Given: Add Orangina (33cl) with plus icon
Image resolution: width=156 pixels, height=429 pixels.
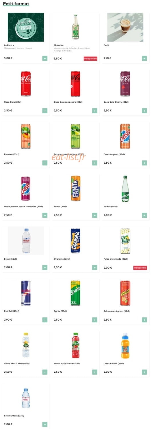Looking at the screenshot, I should [95, 268].
